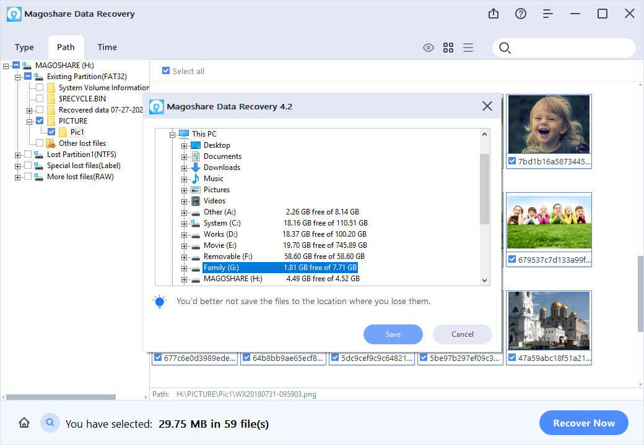Screen dimensions: 644x445
Task: Expand the Lost Partition1(NTFS) node
Action: tap(18, 155)
